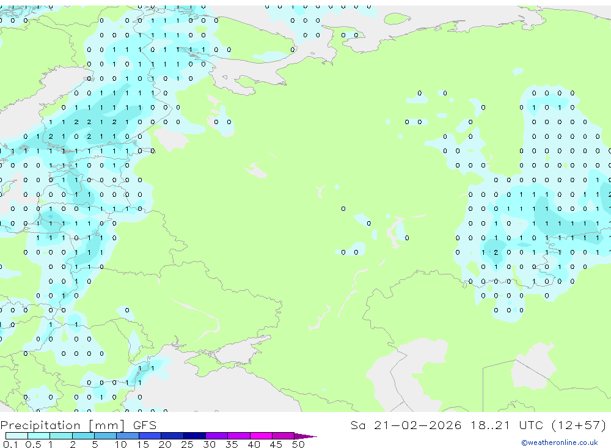Click the legend label "0.1"
The image size is (611, 448).
tap(10, 444)
